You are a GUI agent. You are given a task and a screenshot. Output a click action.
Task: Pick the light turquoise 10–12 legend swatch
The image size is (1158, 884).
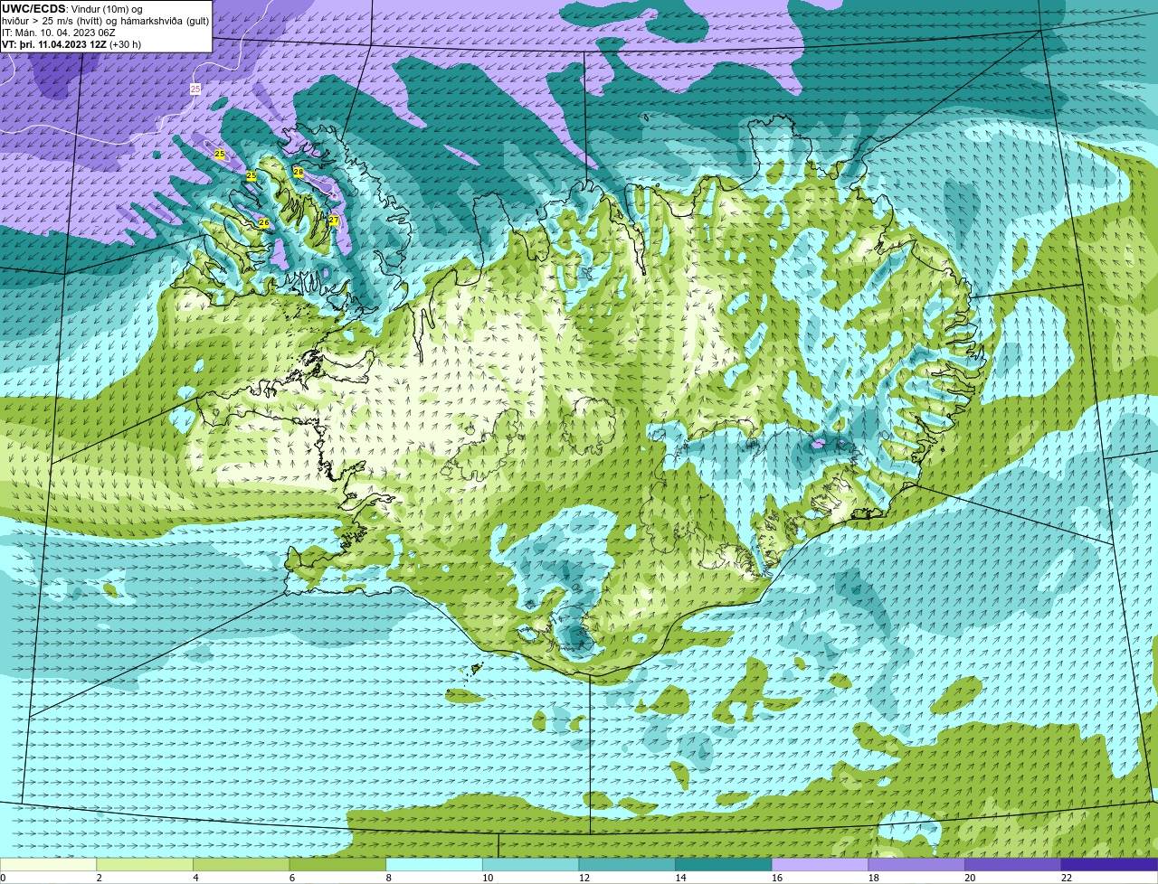pos(531,864)
